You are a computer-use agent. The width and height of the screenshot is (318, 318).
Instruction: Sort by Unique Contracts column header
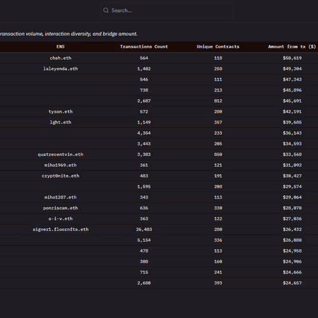[218, 46]
